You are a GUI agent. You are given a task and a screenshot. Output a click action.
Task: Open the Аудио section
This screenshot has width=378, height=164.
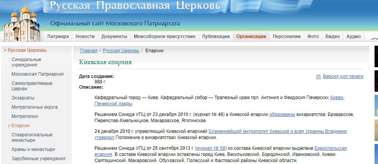(x=354, y=36)
